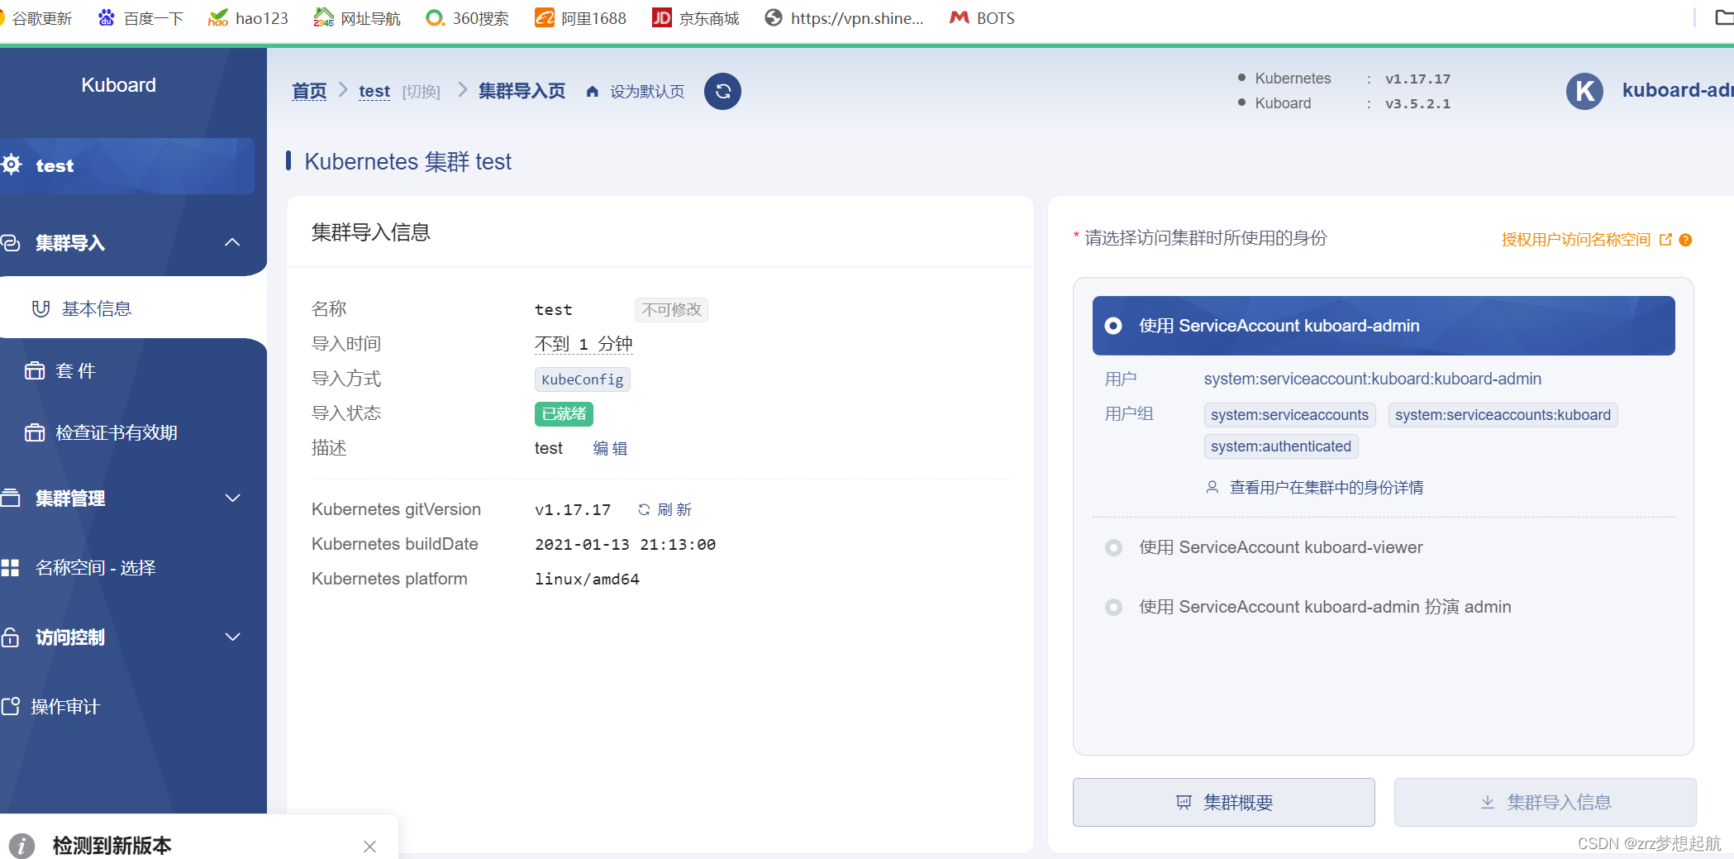
Task: Expand the 访问控制 section
Action: point(232,637)
